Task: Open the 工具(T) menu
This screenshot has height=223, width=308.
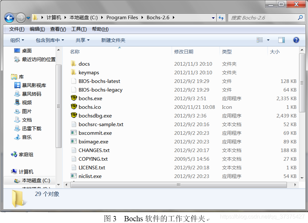Action: pyautogui.click(x=79, y=29)
